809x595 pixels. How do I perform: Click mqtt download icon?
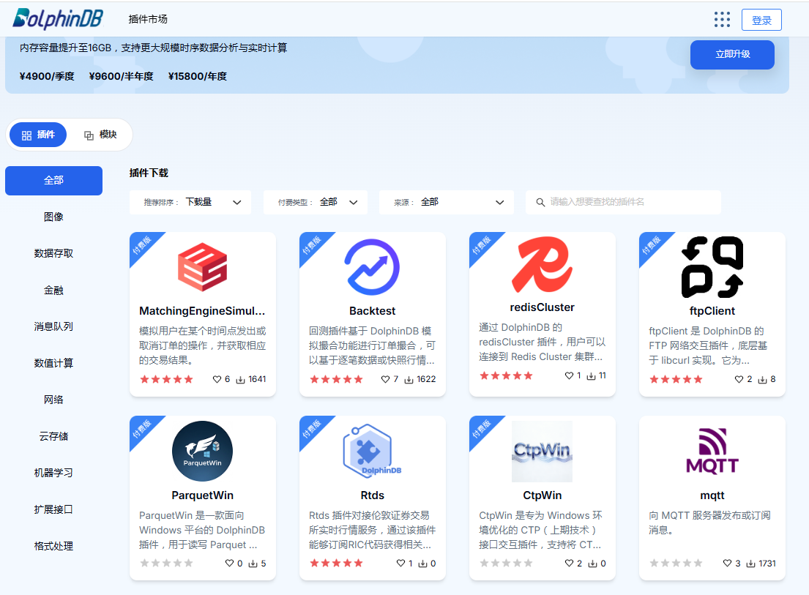click(x=751, y=564)
